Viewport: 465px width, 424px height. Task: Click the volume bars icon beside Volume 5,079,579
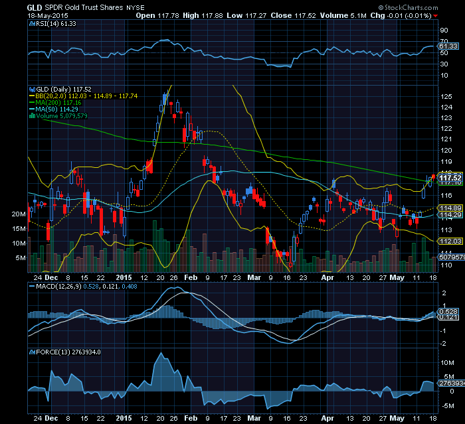[x=32, y=116]
